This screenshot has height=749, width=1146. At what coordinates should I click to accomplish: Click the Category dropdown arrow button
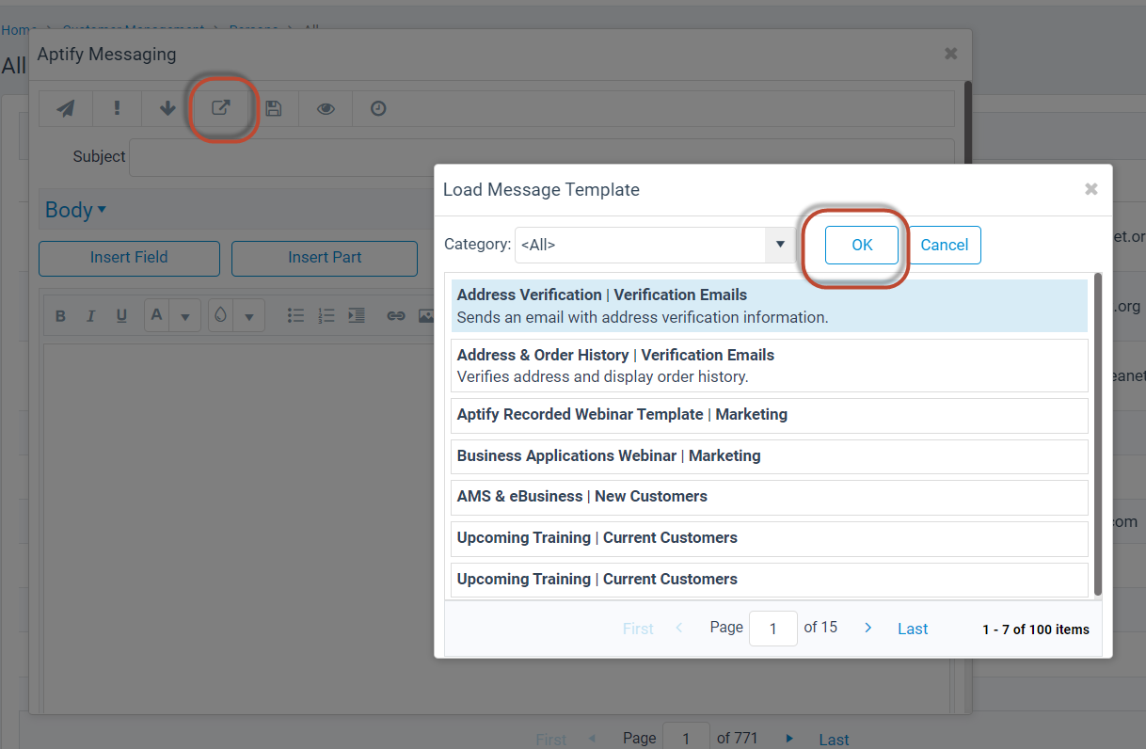point(780,245)
